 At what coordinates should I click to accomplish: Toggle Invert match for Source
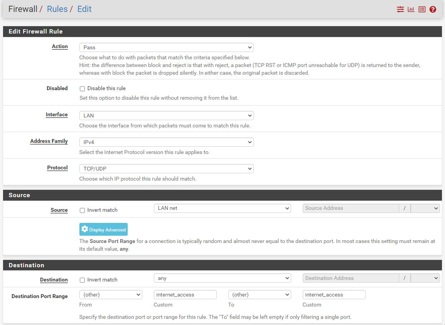(x=82, y=210)
